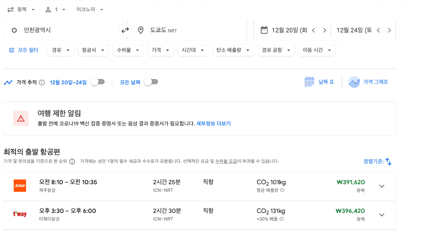Open the passenger count dropdown
This screenshot has width=423, height=235.
55,10
